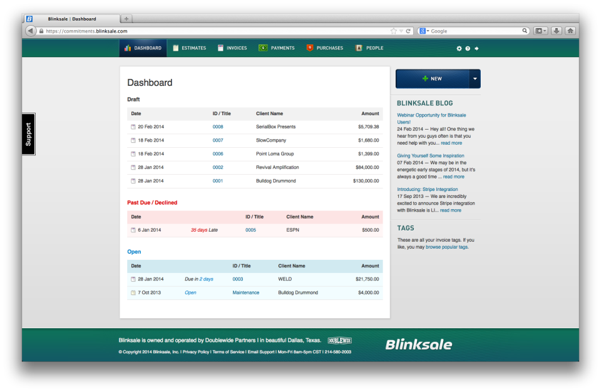
Task: Open draft invoice 0001
Action: pyautogui.click(x=218, y=181)
